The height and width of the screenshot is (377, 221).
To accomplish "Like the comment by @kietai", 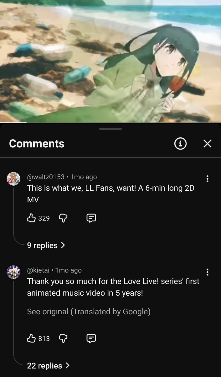I will tap(31, 338).
